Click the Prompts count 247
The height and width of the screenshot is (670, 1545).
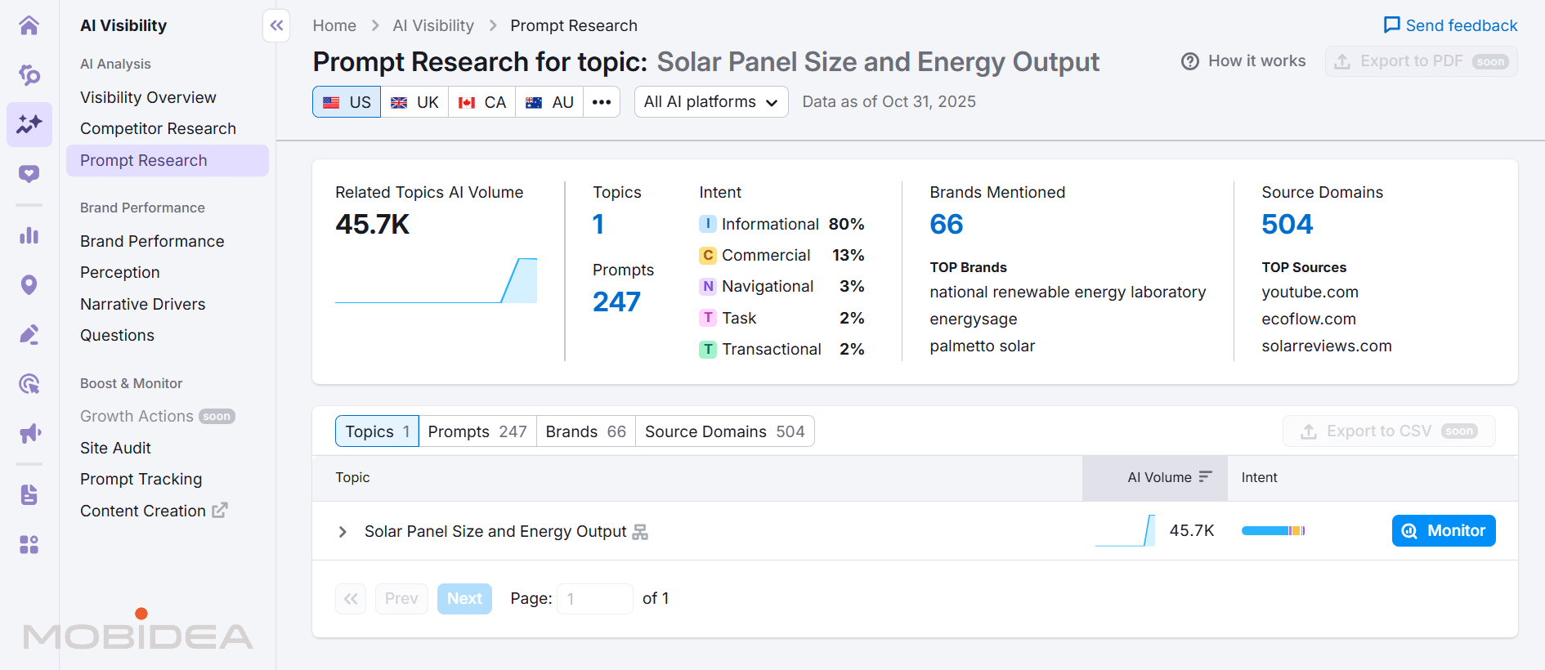616,302
